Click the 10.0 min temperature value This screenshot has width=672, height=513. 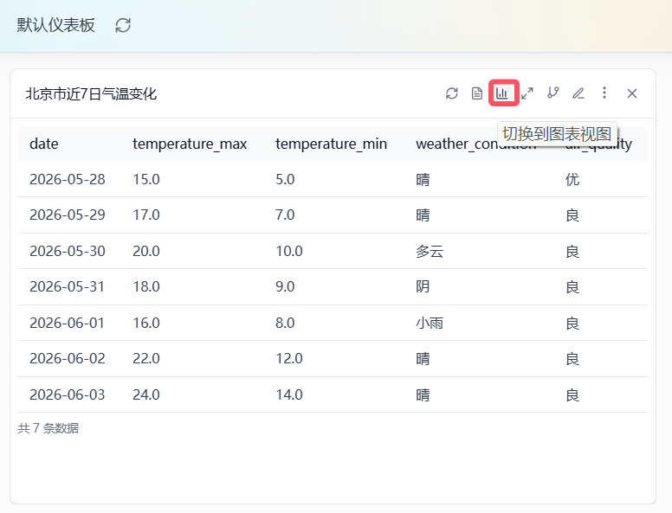[x=289, y=251]
